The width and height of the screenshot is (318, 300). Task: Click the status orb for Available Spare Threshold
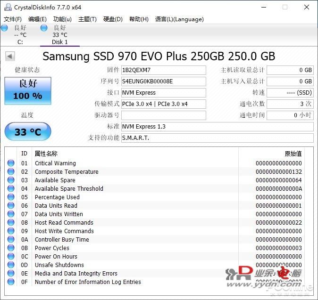11,188
